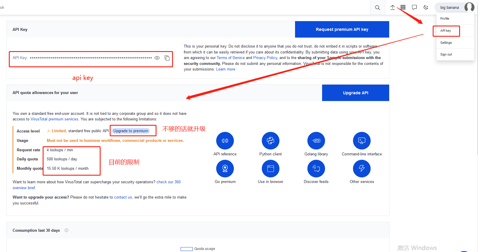Open the Golang library icon
Viewport: 478px width, 252px height.
pos(316,141)
